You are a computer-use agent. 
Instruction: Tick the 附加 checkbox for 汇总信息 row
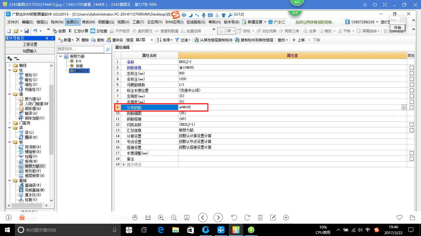pyautogui.click(x=411, y=130)
